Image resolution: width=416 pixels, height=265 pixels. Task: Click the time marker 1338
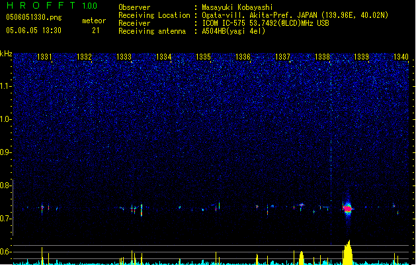(322, 57)
